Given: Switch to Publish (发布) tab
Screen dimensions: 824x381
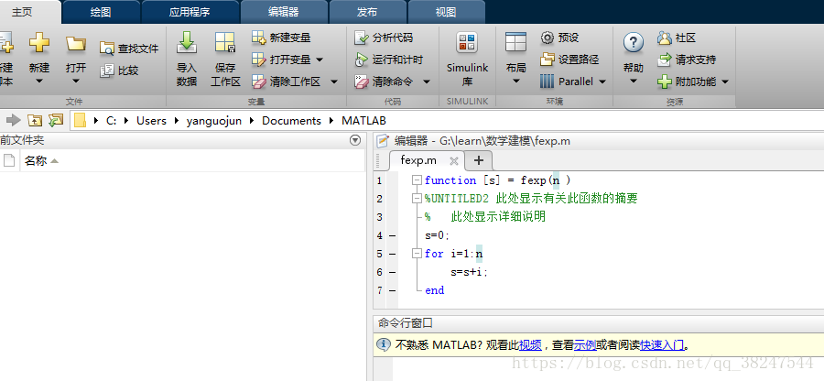Looking at the screenshot, I should click(x=367, y=12).
